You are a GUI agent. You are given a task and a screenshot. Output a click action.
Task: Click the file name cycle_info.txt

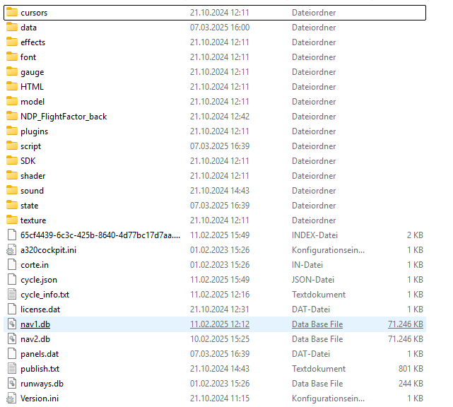[45, 295]
